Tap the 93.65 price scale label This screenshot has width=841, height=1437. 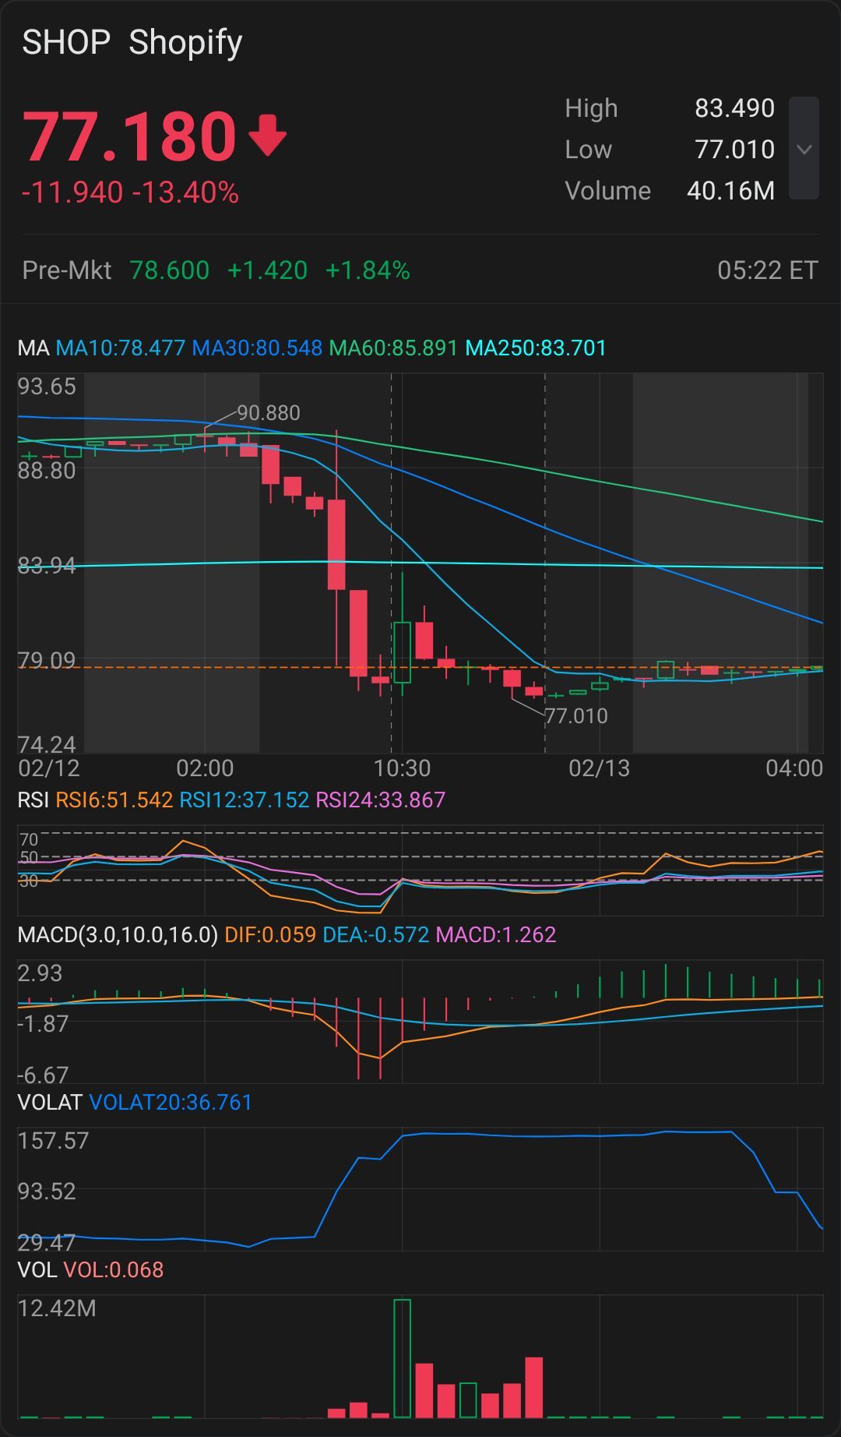click(x=48, y=387)
